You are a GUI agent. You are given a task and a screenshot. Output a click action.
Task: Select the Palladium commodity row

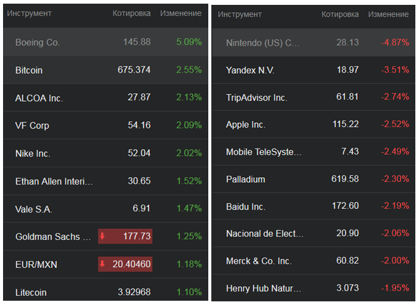click(245, 179)
